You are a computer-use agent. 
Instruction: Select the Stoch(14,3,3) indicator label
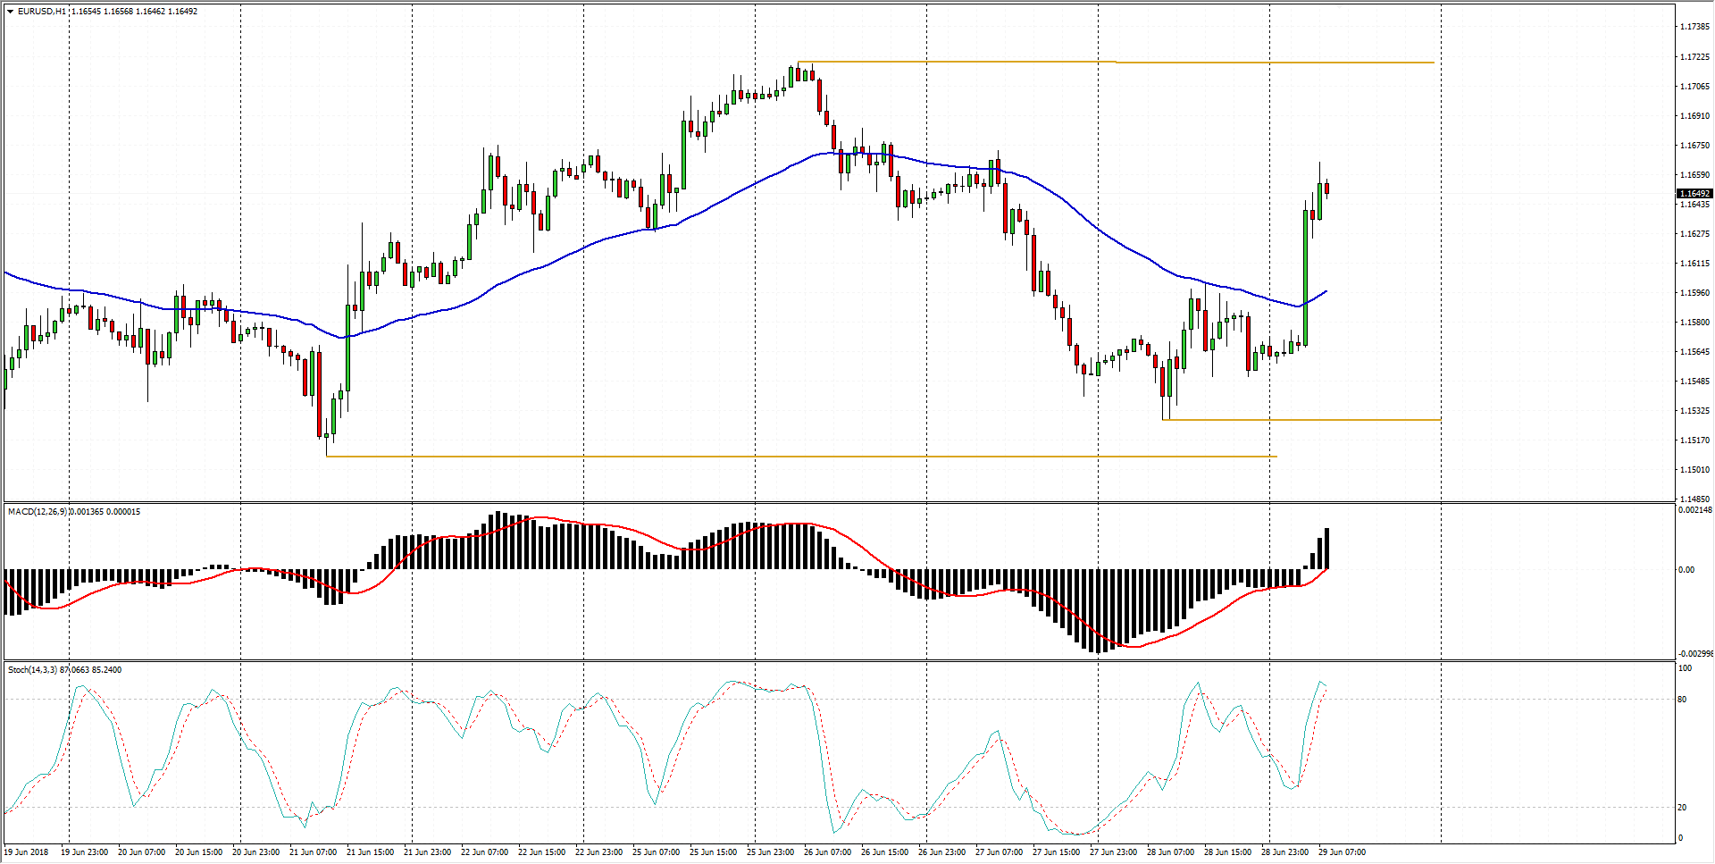click(32, 670)
